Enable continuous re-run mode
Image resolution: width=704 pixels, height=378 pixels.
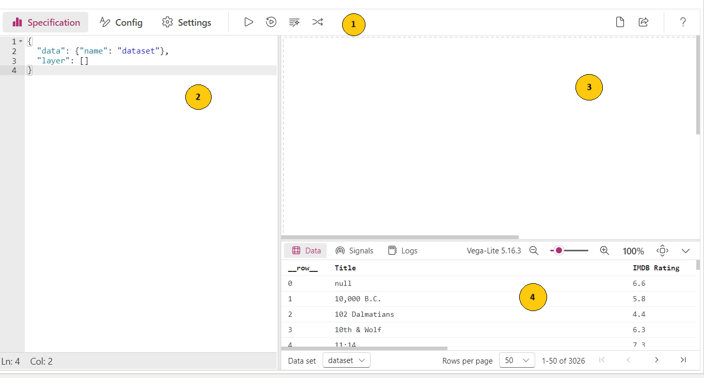click(270, 22)
